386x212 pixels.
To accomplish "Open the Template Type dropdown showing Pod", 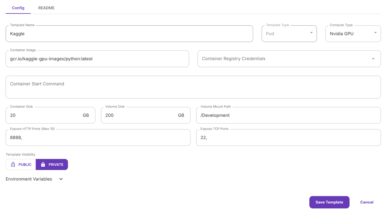I will point(289,34).
